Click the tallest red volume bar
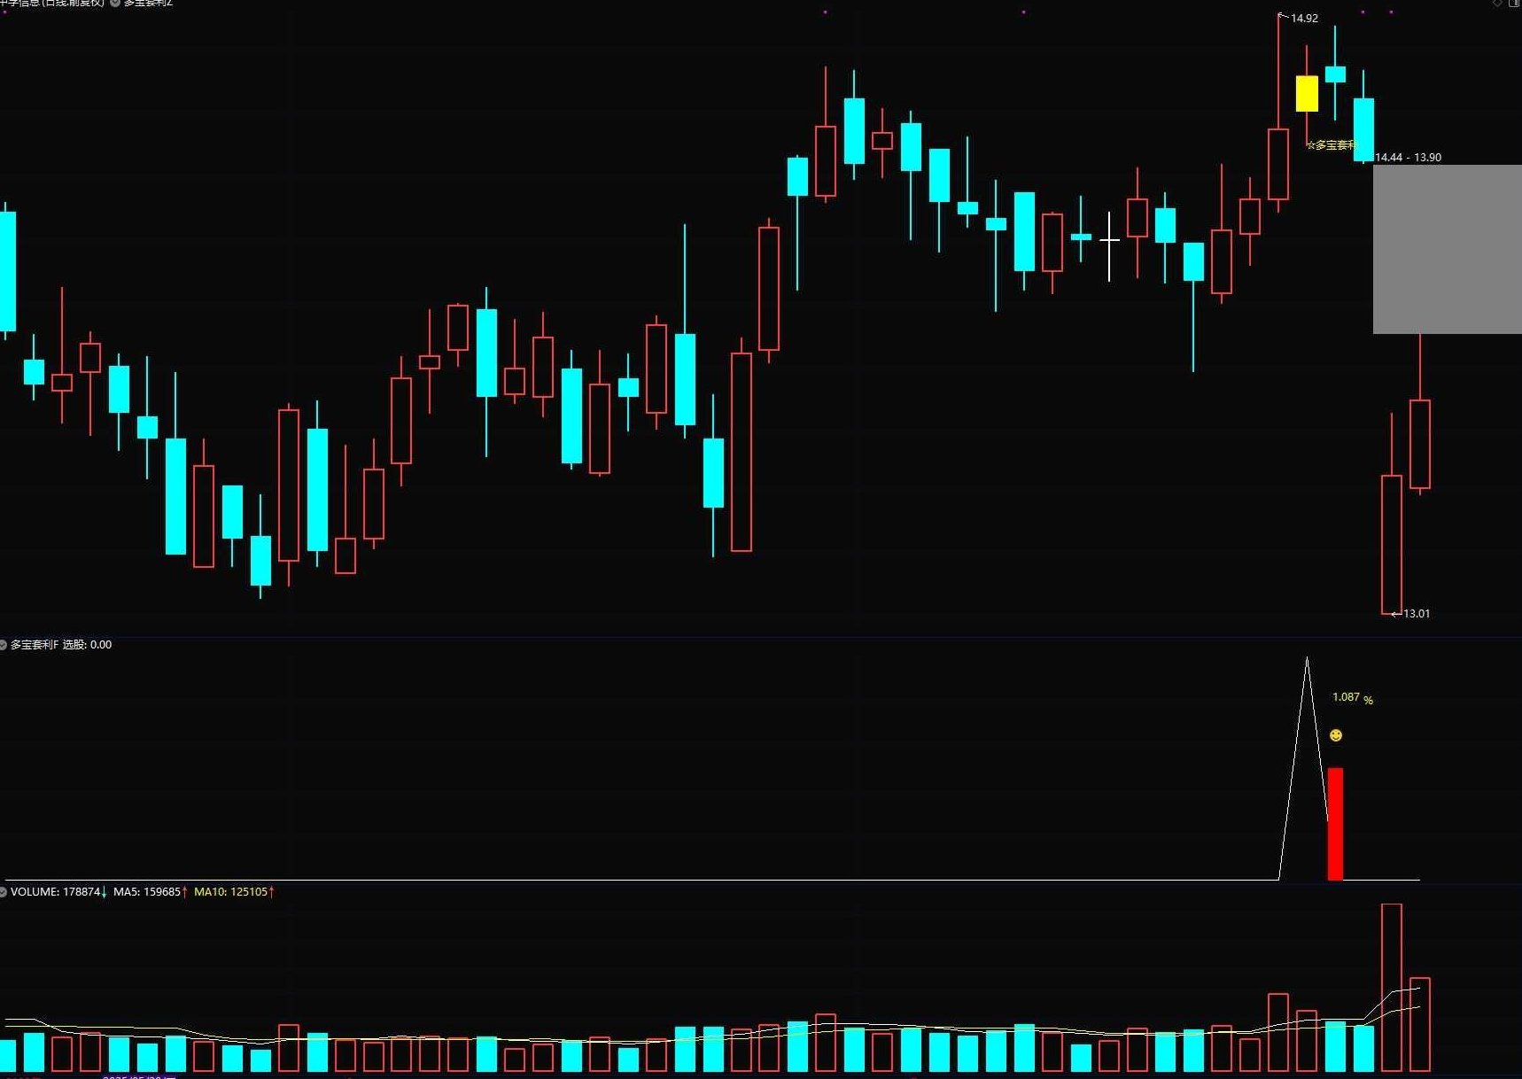This screenshot has height=1079, width=1522. (x=1392, y=988)
